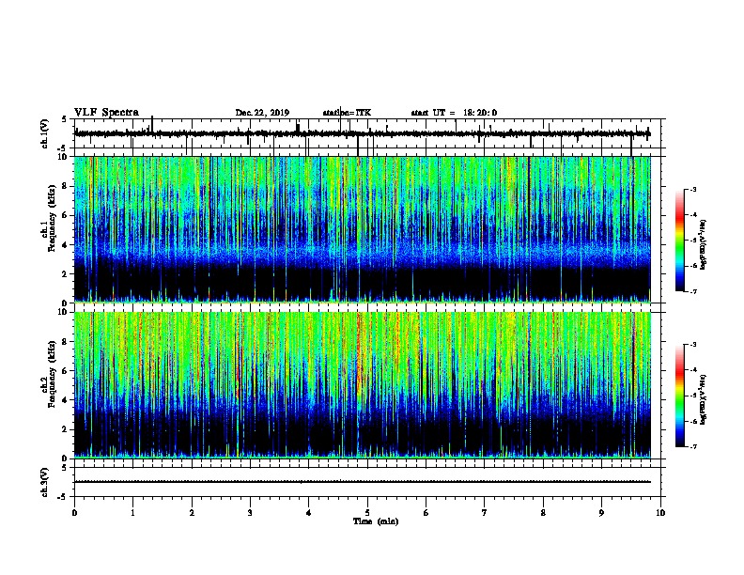Viewport: 744px width, 575px height.
Task: Click the "-5" volt tick on ch.3(V) axis
Action: [x=64, y=497]
